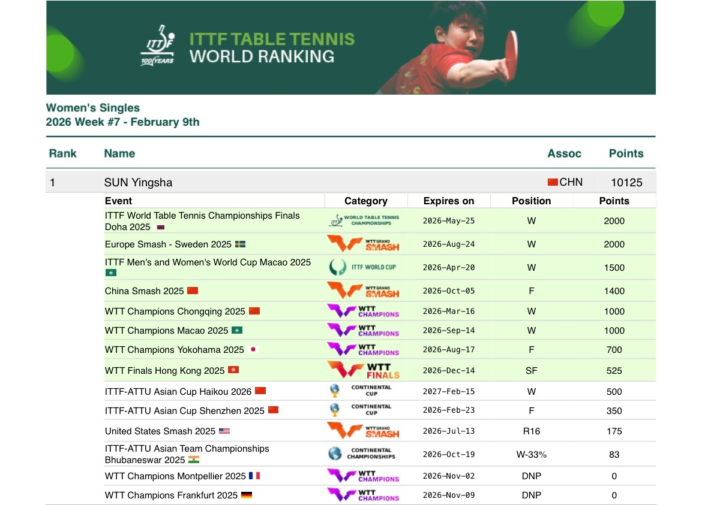Click the Continental Championships category logo
Screen dimensions: 702x505
click(x=362, y=453)
